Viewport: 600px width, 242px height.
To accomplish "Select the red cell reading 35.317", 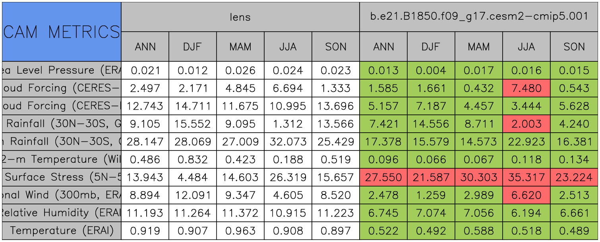I will click(526, 177).
